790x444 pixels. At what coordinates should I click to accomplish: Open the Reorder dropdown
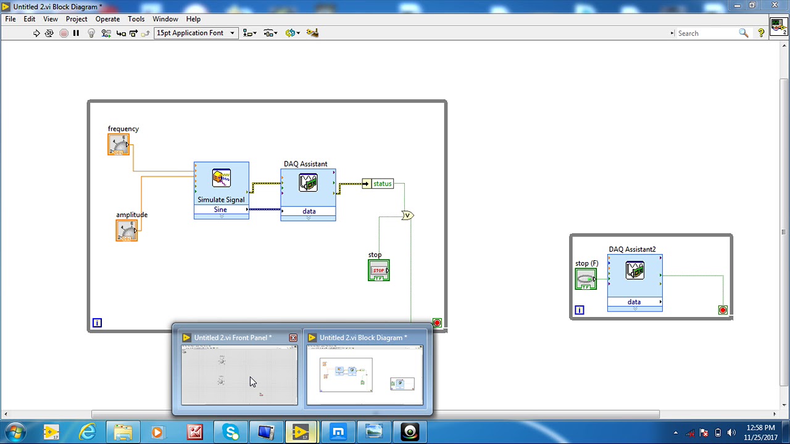coord(291,33)
